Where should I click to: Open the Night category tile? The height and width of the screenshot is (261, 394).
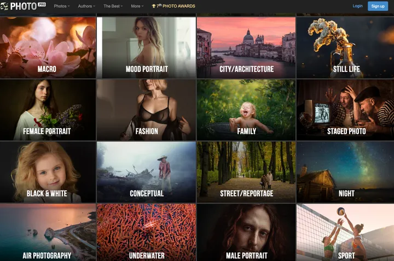click(345, 172)
